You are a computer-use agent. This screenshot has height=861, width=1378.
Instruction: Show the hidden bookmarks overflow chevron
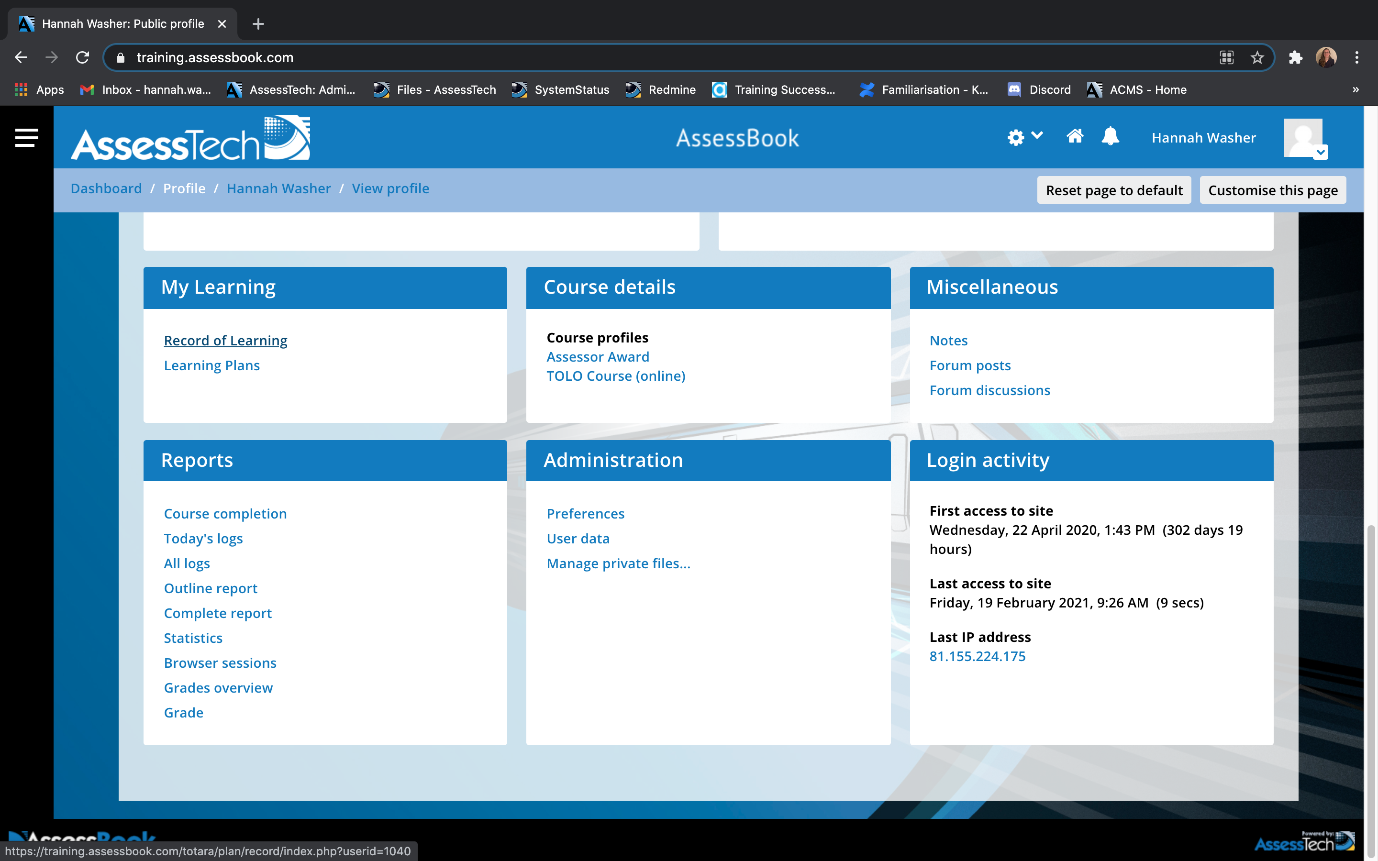[1356, 90]
